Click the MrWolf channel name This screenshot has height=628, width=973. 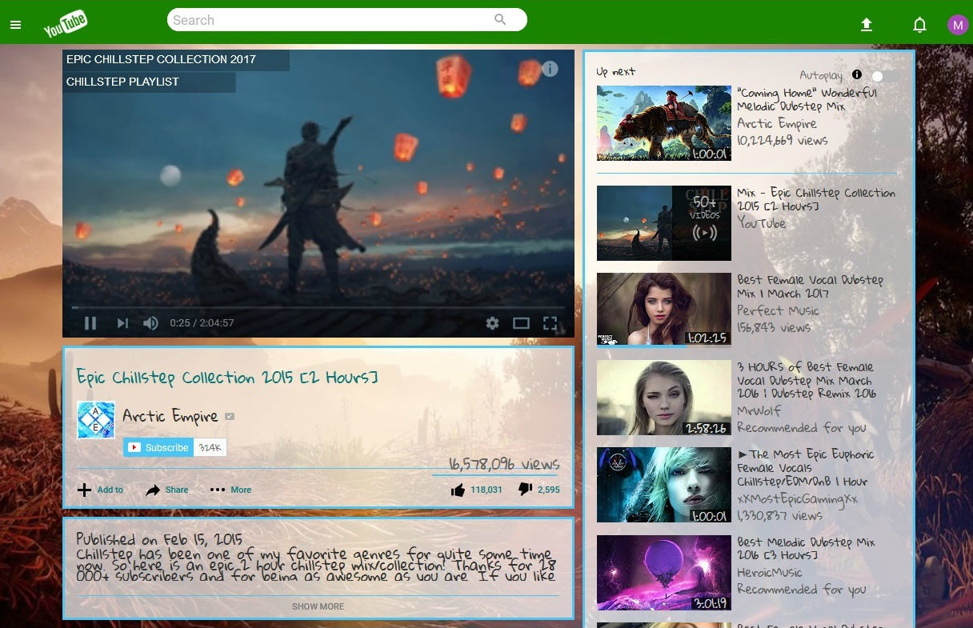(759, 410)
